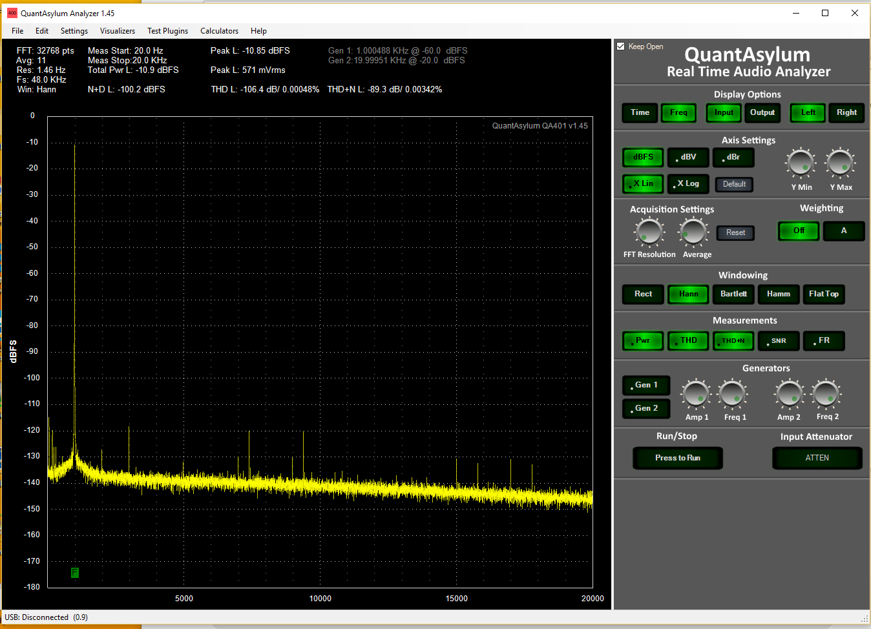Click the N+D L -100.2 dBFS readout
Screen dimensions: 871x629
pyautogui.click(x=126, y=90)
